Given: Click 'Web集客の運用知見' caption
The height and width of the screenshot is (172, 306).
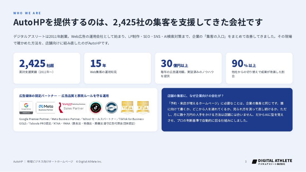Looking at the screenshot, I should pos(103,72).
